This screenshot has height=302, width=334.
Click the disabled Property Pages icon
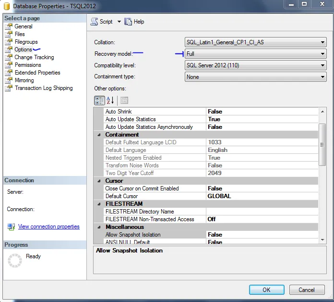(124, 101)
